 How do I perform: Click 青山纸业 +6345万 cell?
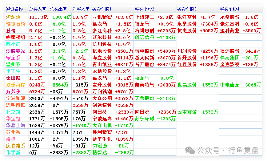click(113, 64)
